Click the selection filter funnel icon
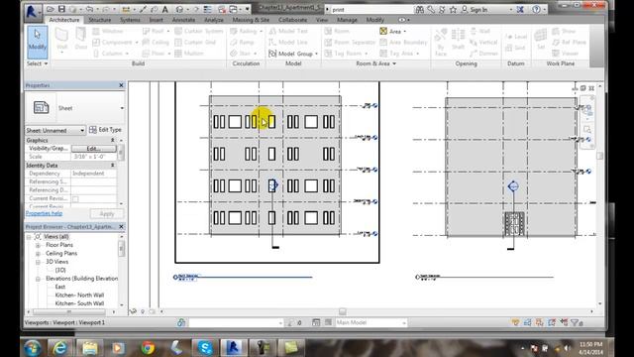This screenshot has width=634, height=357. 576,322
